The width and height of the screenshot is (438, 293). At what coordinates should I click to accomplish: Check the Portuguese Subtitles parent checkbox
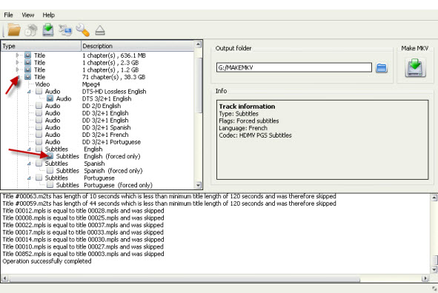[x=39, y=178]
